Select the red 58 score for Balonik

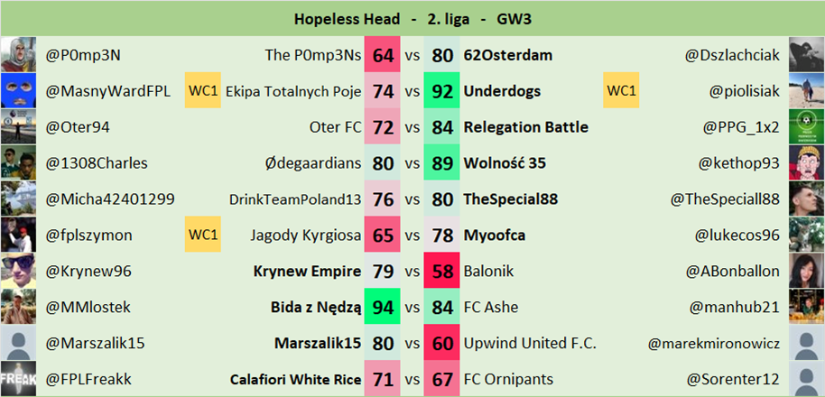tap(442, 271)
